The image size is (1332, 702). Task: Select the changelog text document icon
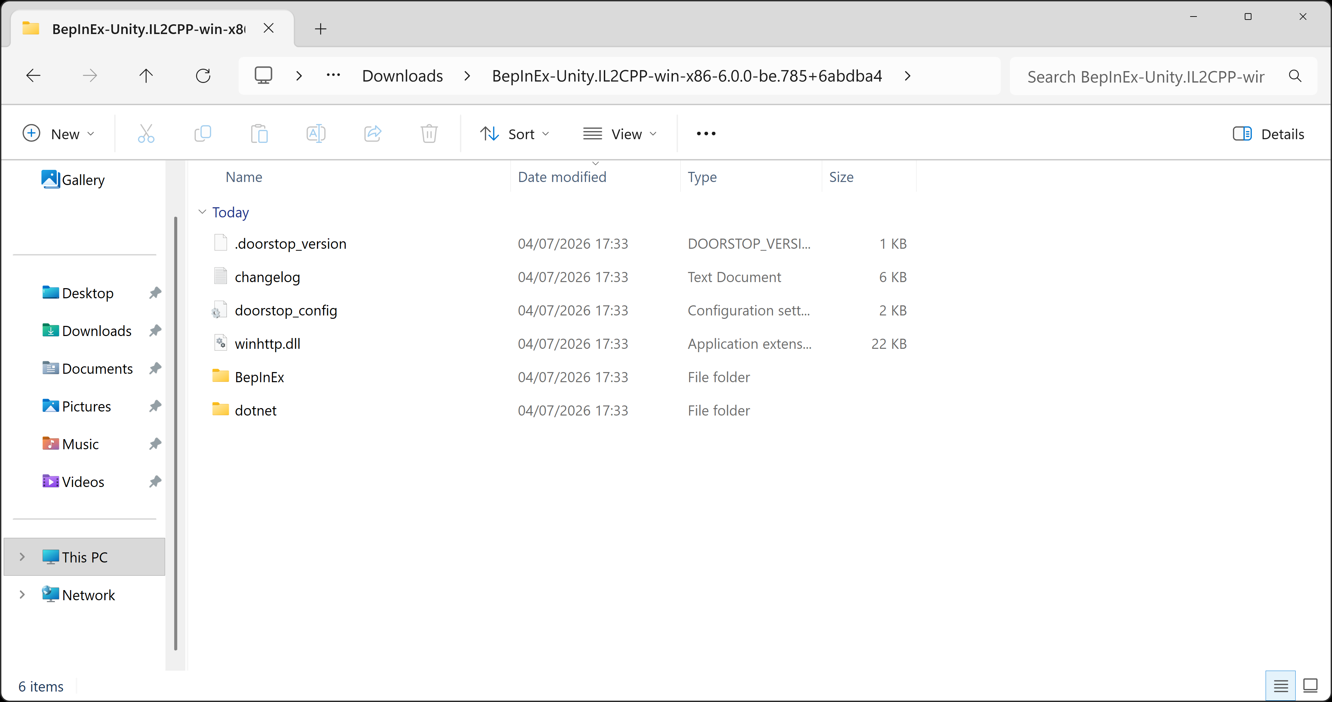[x=221, y=276]
